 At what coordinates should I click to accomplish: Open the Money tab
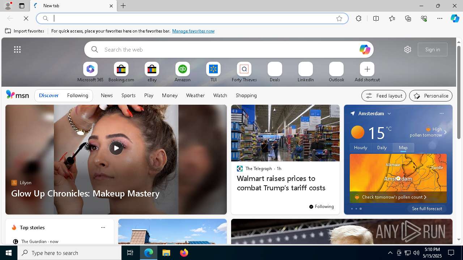170,95
